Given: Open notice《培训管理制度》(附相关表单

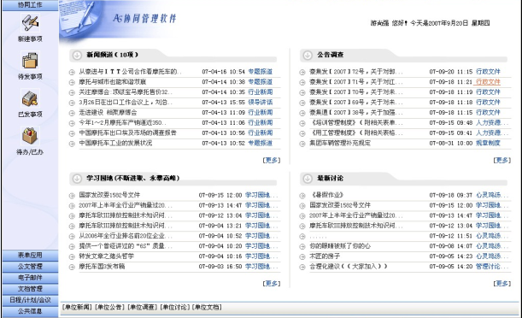Looking at the screenshot, I should pos(356,123).
